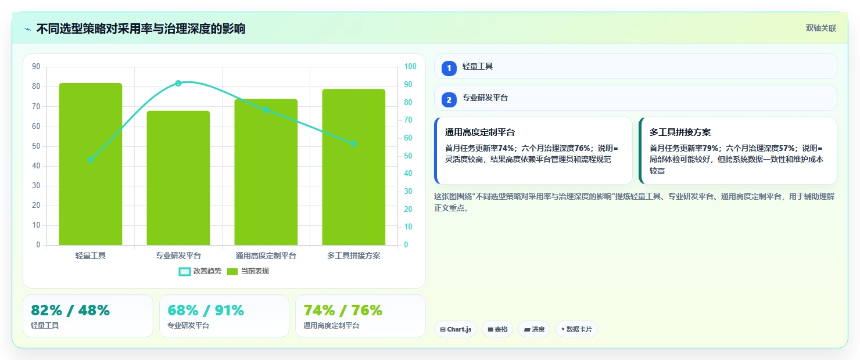Click line data point on 轻量工具 bar
This screenshot has height=360, width=860.
91,160
